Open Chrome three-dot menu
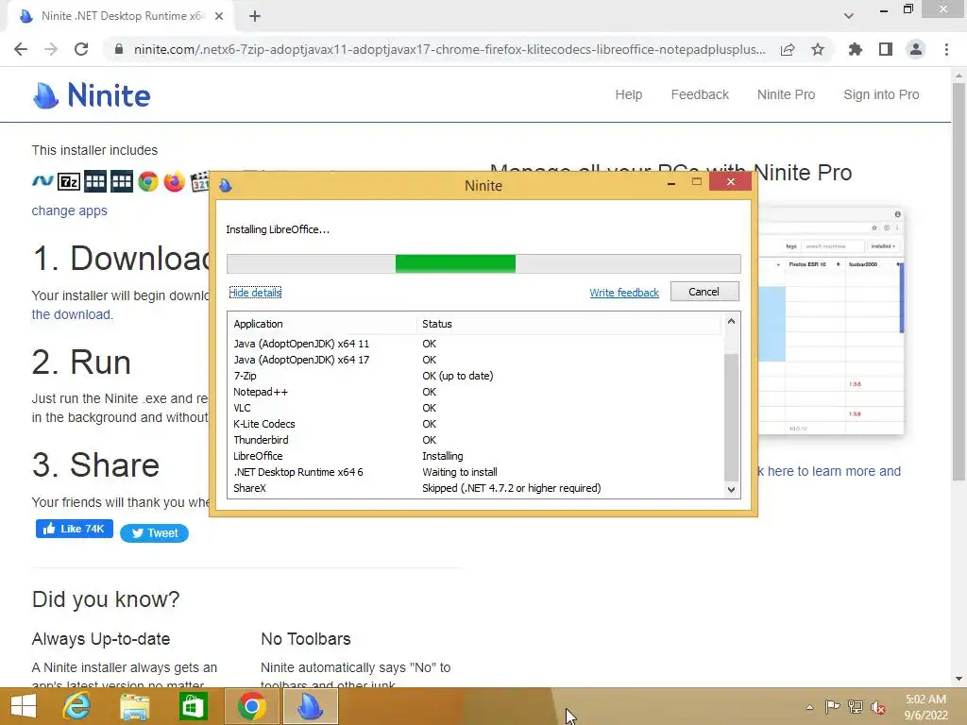Viewport: 967px width, 725px height. [946, 49]
